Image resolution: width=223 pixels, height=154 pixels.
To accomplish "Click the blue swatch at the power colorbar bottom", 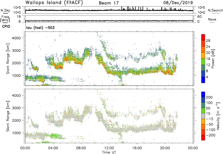I will [x=203, y=80].
